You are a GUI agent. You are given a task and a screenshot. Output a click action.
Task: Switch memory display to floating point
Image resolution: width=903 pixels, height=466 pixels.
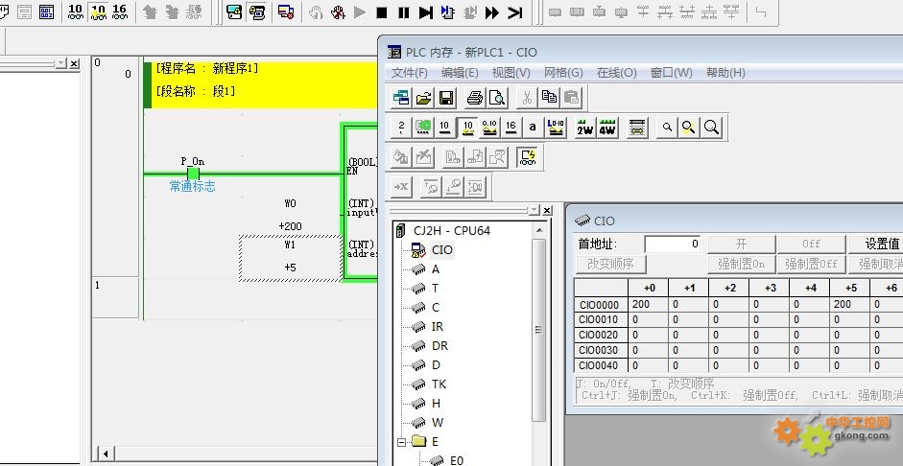pyautogui.click(x=489, y=128)
